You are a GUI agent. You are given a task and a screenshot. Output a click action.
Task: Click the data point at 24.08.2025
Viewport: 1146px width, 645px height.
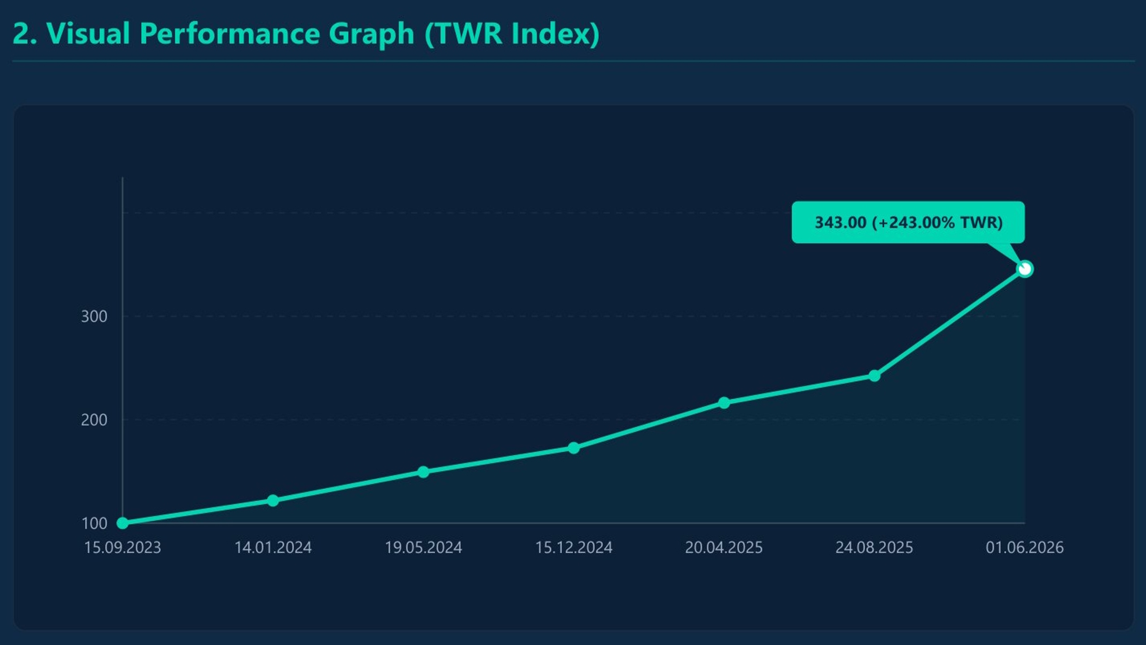click(874, 376)
